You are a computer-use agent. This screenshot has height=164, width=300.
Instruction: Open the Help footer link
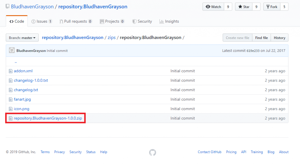click(103, 152)
